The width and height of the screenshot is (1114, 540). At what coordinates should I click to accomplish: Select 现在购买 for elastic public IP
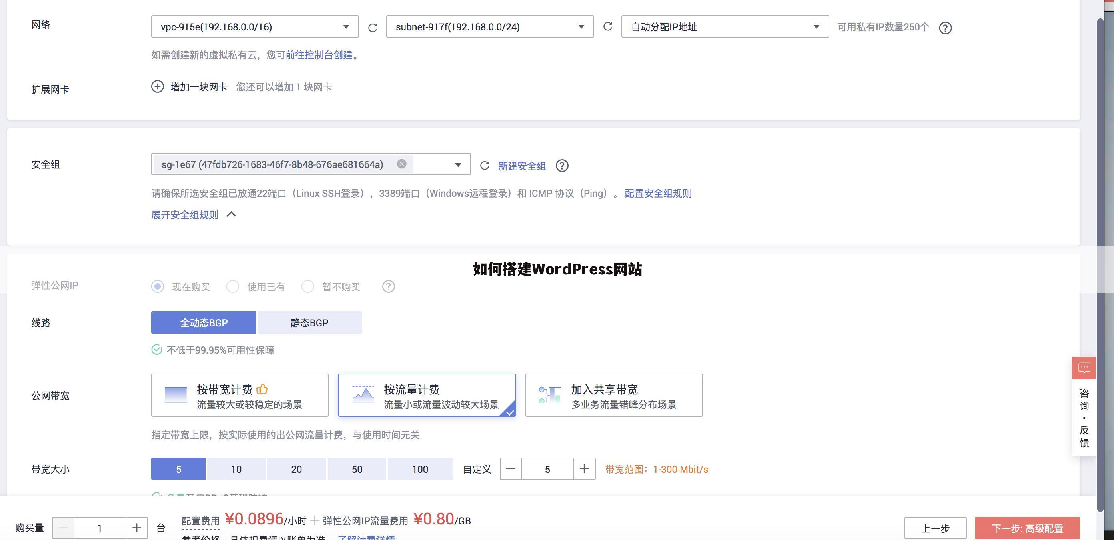click(x=158, y=286)
